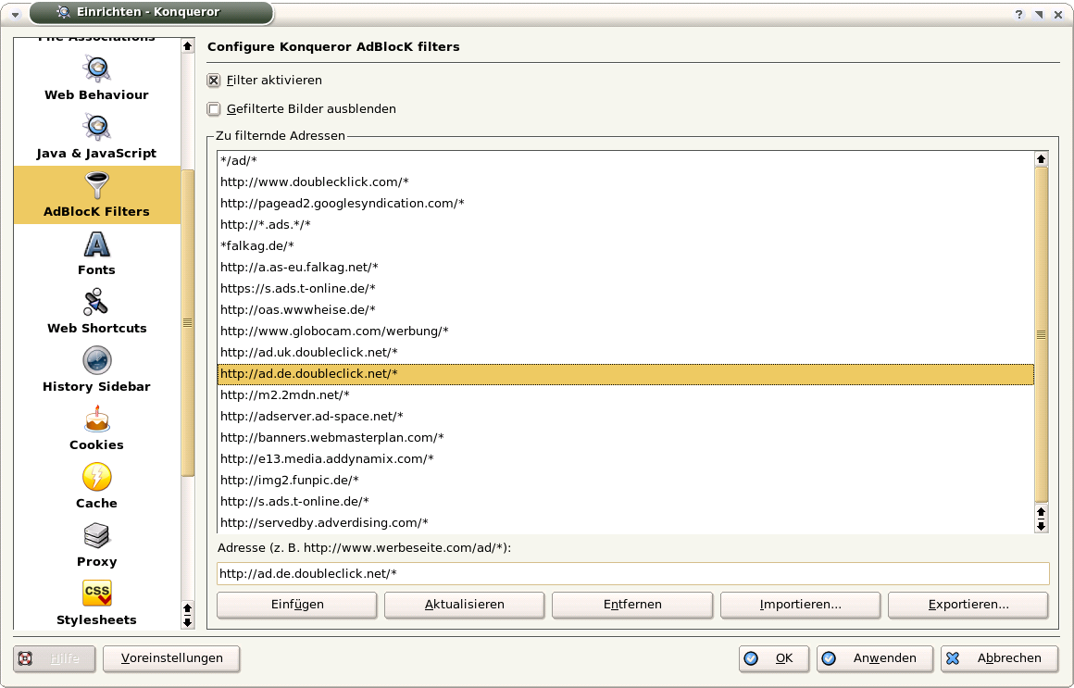This screenshot has height=688, width=1074.
Task: Select http://m2.2mdn.net/* entry
Action: tap(625, 395)
